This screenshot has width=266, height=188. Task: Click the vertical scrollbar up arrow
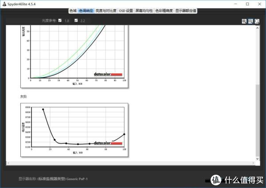258,28
